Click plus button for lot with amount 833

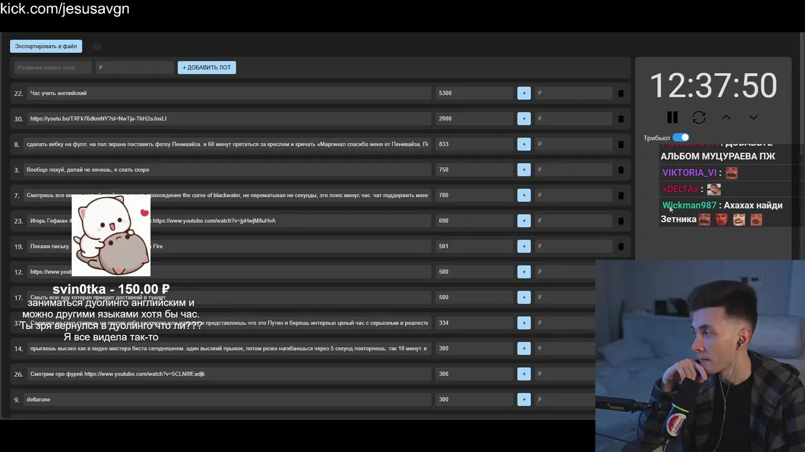click(524, 144)
